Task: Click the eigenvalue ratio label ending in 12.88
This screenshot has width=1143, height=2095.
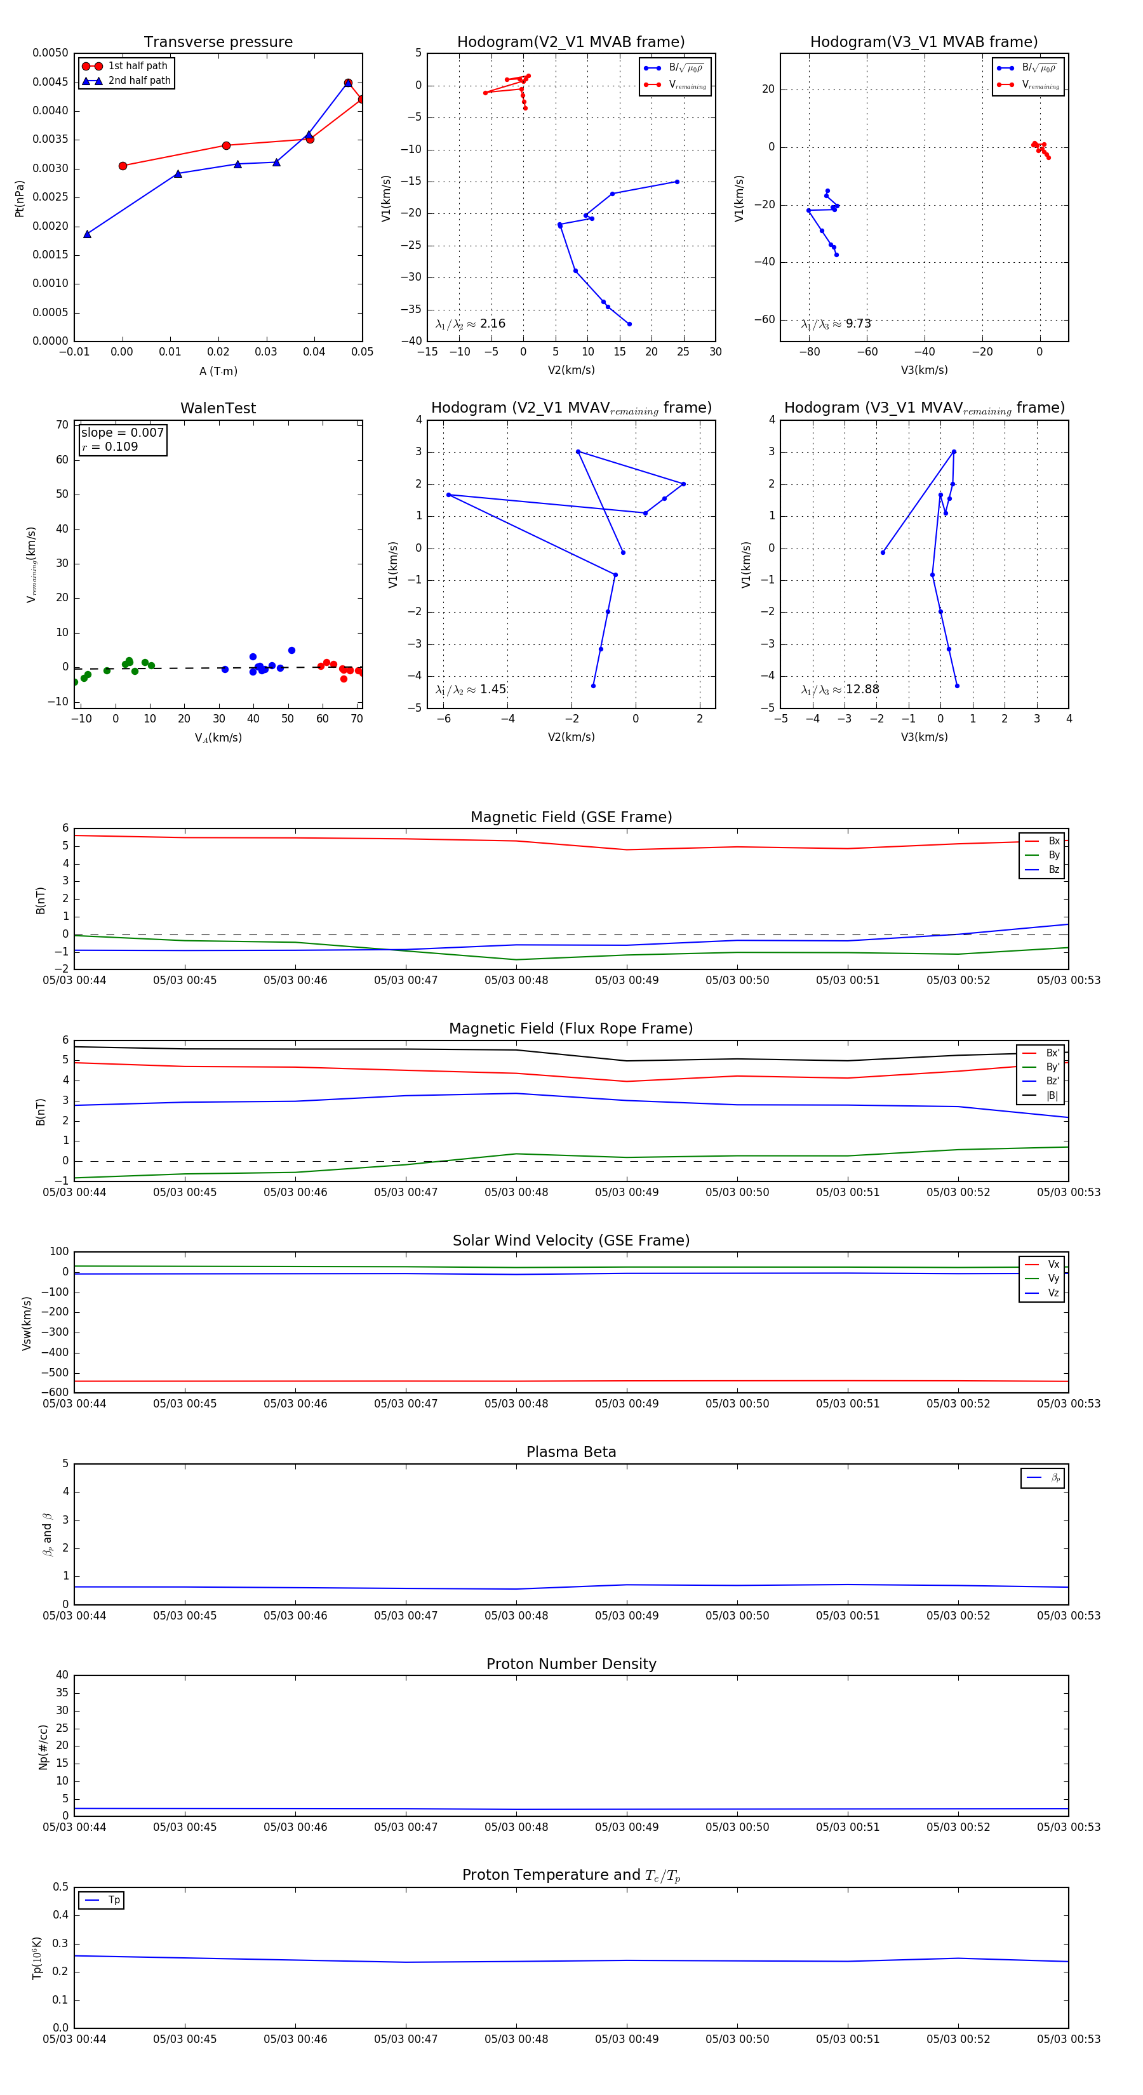Action: click(x=840, y=689)
